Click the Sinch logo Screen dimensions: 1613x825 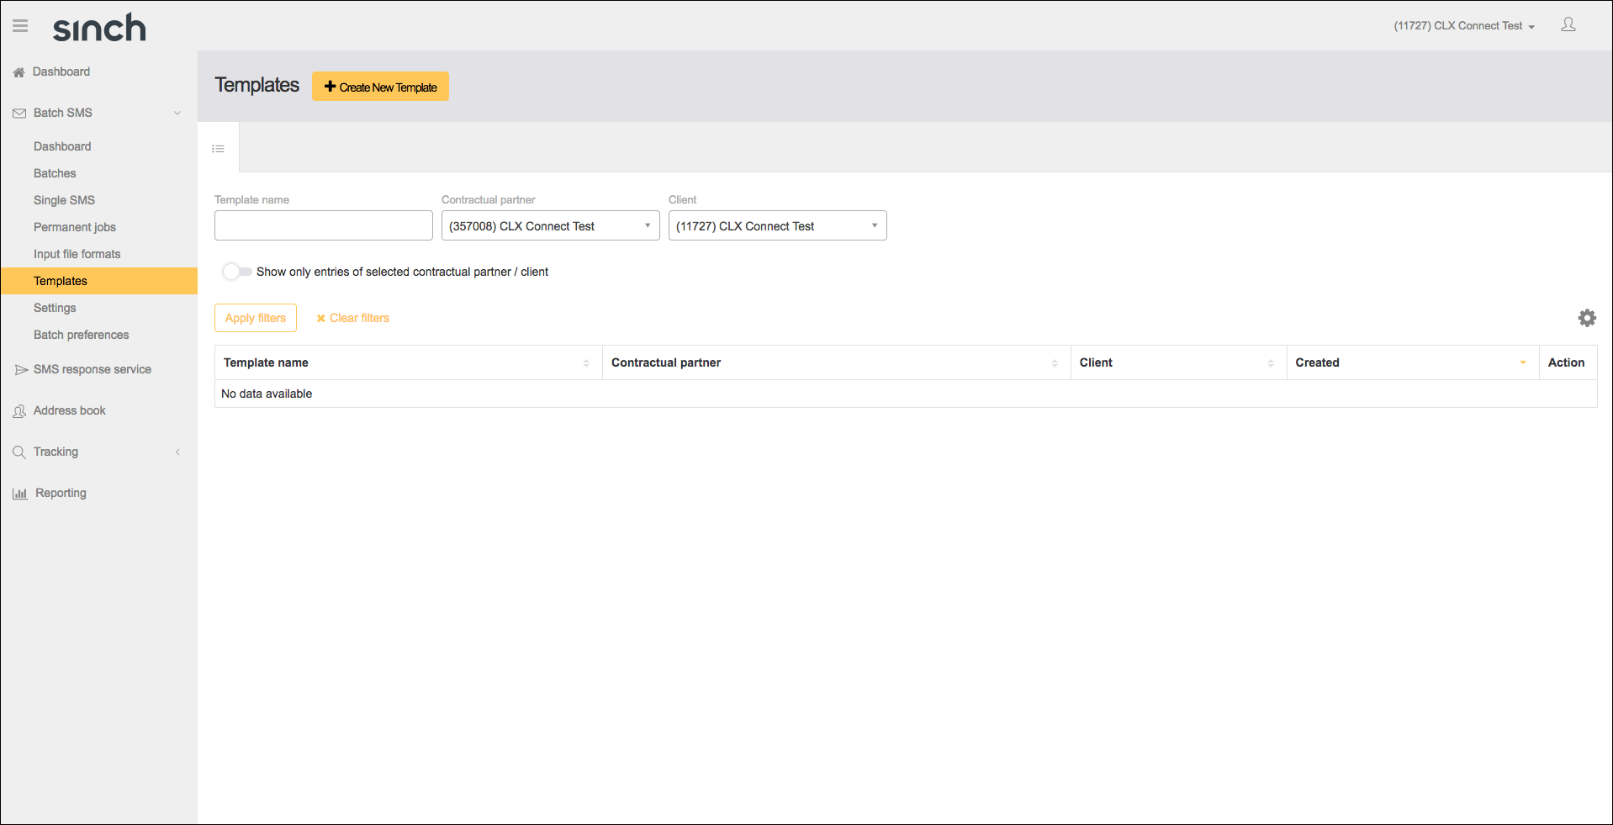tap(98, 27)
